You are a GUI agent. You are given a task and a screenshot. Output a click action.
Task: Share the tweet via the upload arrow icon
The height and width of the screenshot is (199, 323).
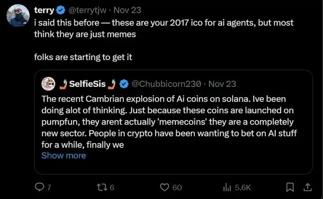(x=308, y=187)
